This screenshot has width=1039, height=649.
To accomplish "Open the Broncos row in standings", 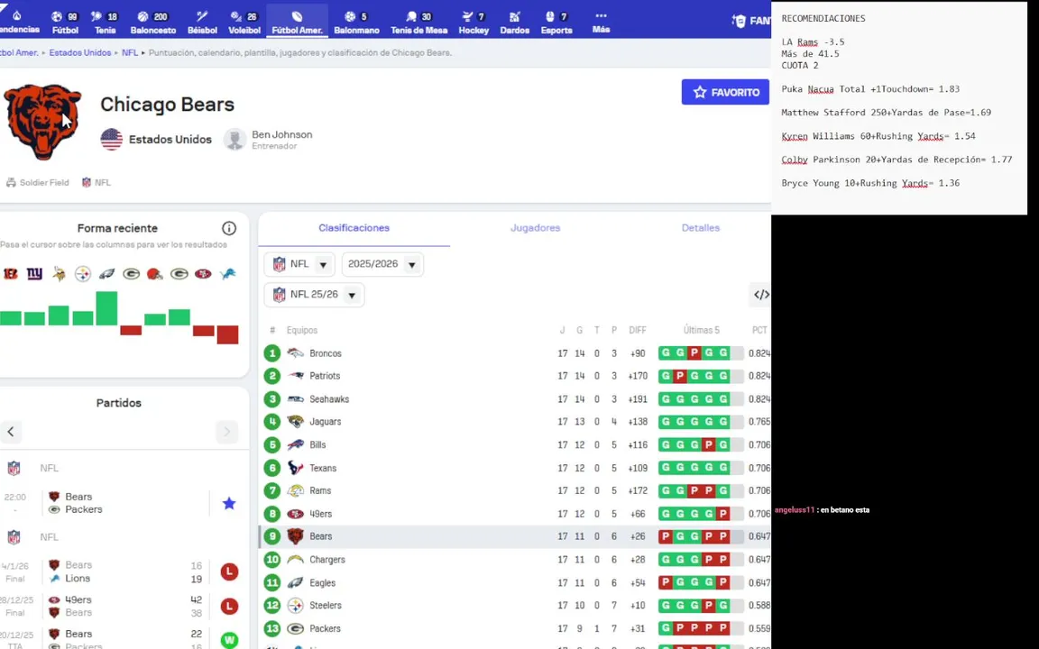I will click(514, 353).
